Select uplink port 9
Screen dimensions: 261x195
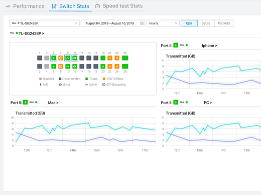click(x=68, y=58)
